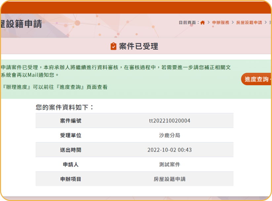Click the 送出時間 row label
Screen dimensions: 272x201
click(70, 150)
